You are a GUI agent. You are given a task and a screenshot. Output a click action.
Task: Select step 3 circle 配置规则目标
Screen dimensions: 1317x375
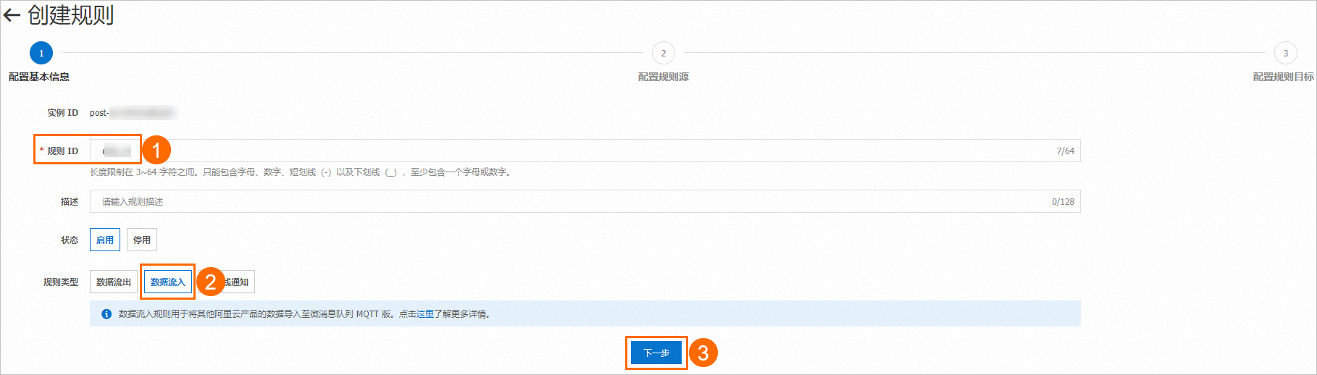tap(1285, 53)
